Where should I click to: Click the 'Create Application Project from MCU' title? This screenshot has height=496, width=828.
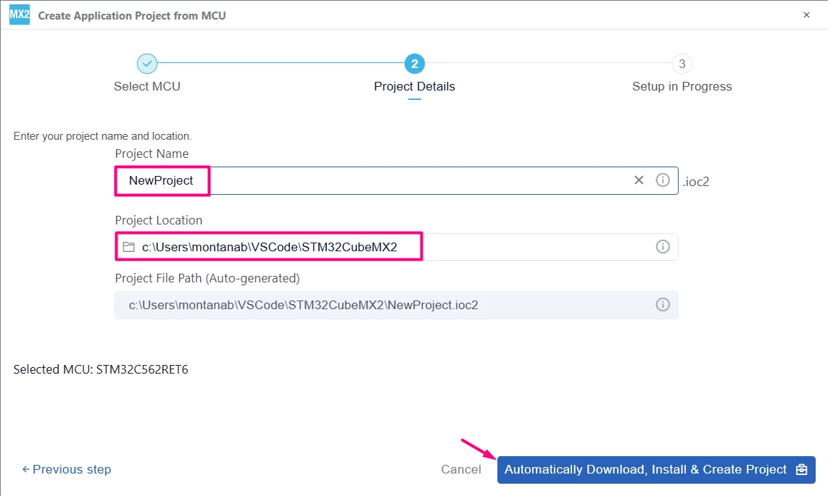[x=132, y=16]
